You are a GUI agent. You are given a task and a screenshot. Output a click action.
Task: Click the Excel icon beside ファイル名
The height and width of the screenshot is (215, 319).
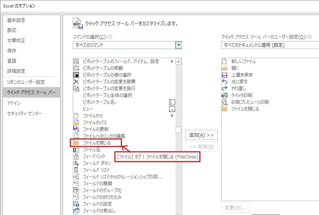(76, 150)
